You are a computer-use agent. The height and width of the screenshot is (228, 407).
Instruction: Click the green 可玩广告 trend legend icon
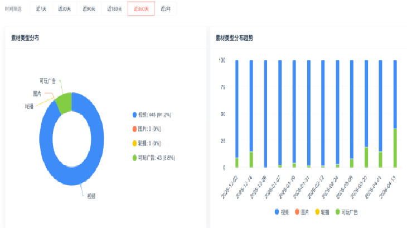pyautogui.click(x=337, y=212)
